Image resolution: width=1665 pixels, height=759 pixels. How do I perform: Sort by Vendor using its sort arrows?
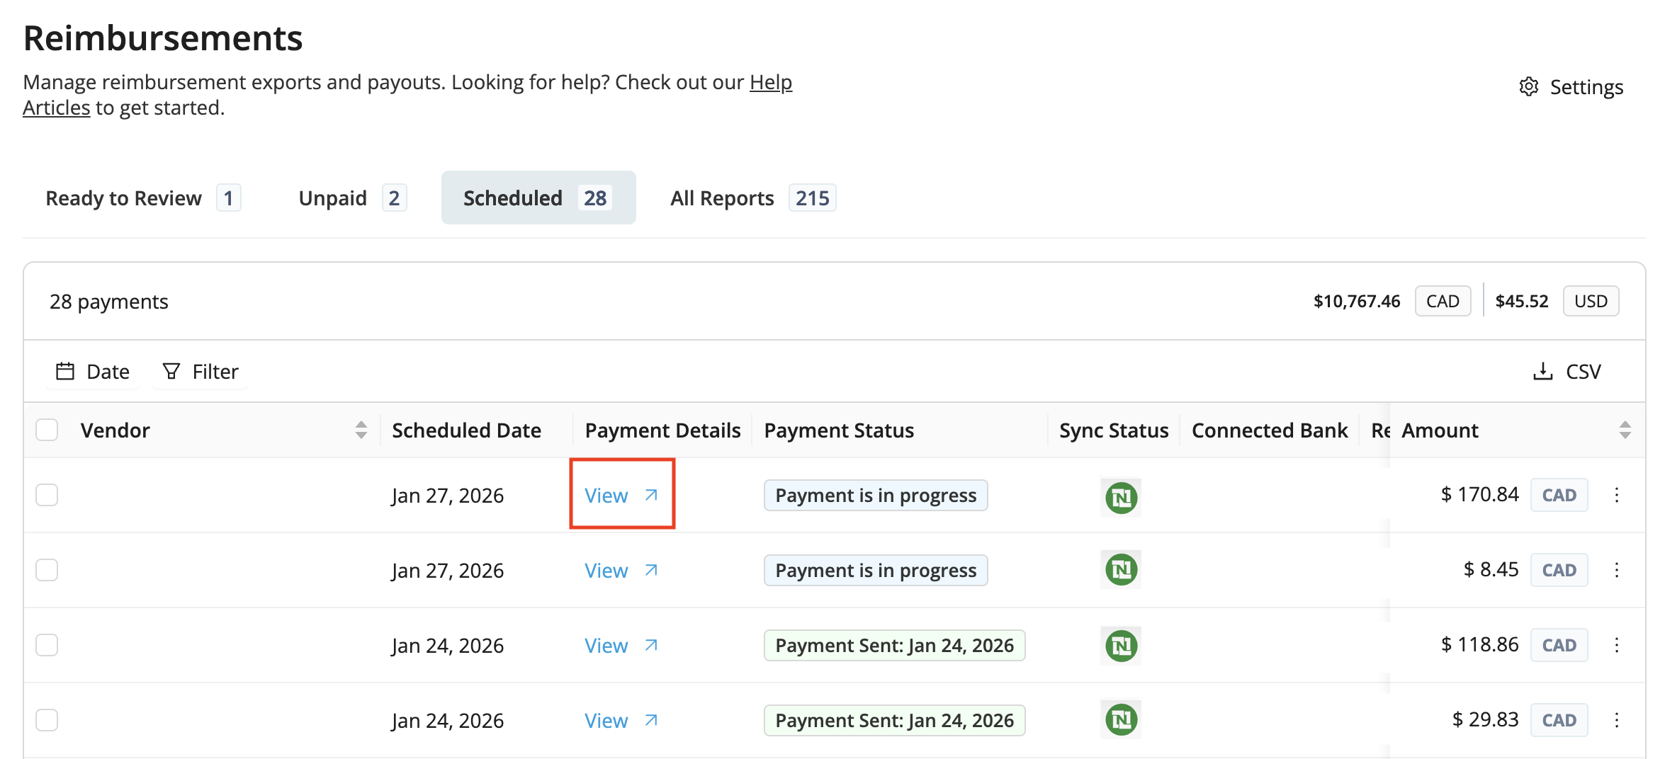(x=361, y=429)
